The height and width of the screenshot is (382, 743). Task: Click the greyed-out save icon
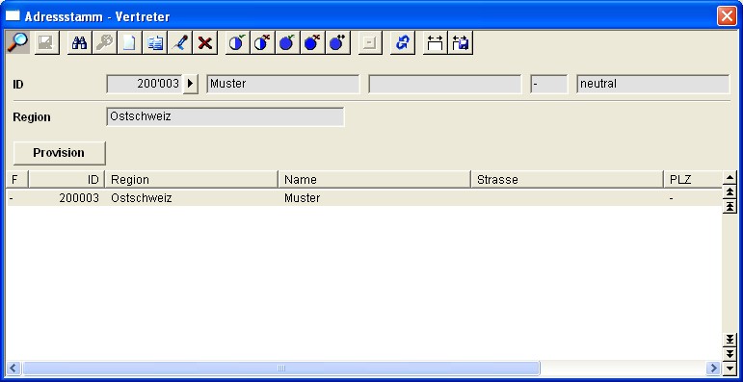[47, 43]
